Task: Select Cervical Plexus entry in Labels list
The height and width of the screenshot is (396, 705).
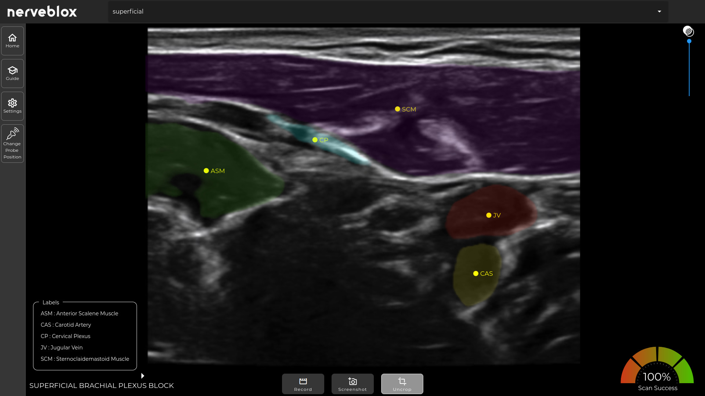Action: point(66,336)
